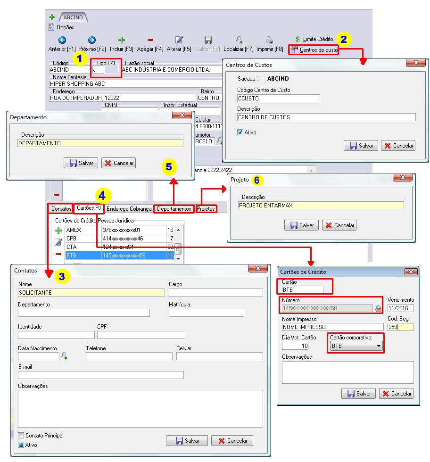Switch to the Endereço Cobrança tab
Viewport: 430px width, 462px height.
click(129, 209)
